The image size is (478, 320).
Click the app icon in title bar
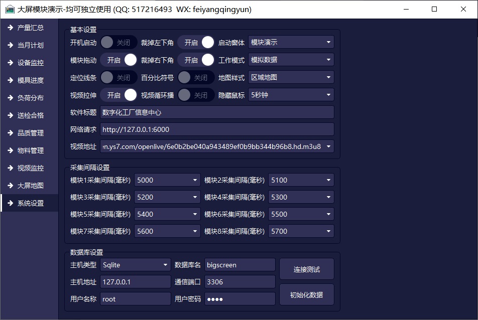pos(10,9)
